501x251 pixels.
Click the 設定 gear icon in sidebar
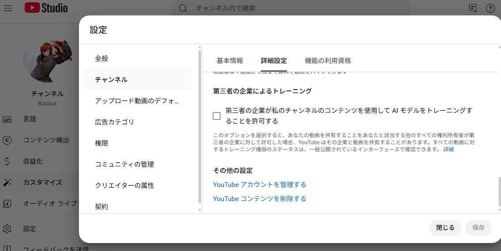click(7, 229)
